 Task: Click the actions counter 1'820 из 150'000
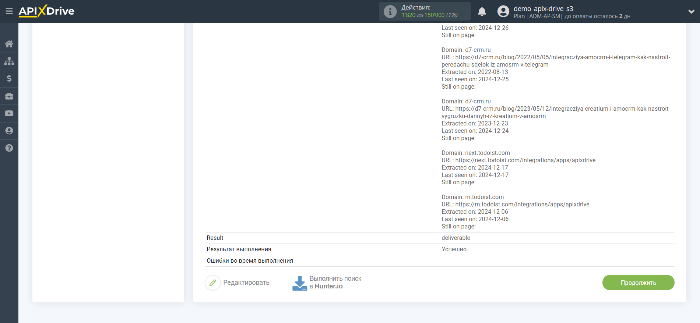pos(429,15)
